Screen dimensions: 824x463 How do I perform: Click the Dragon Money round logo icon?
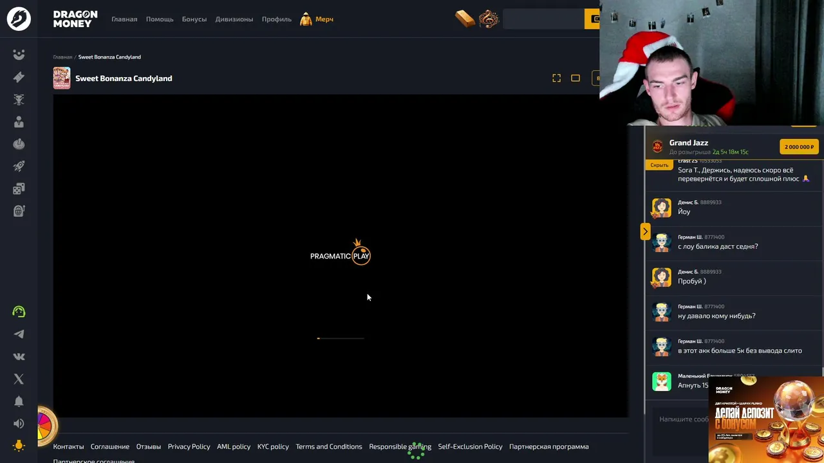point(19,19)
